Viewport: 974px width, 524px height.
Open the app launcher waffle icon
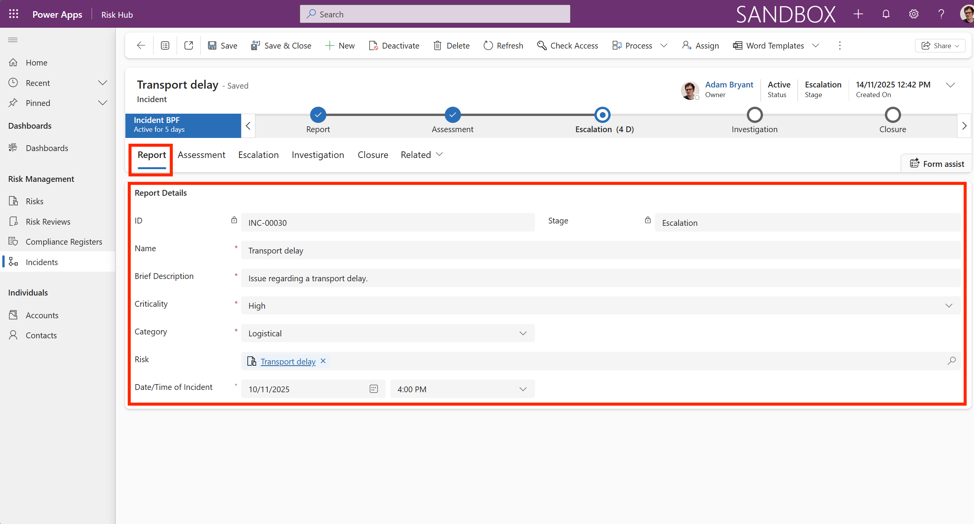click(x=14, y=14)
